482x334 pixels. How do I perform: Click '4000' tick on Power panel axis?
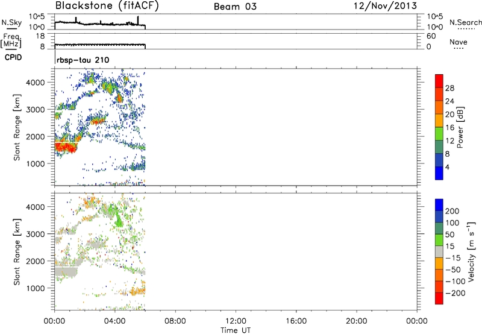[36, 83]
